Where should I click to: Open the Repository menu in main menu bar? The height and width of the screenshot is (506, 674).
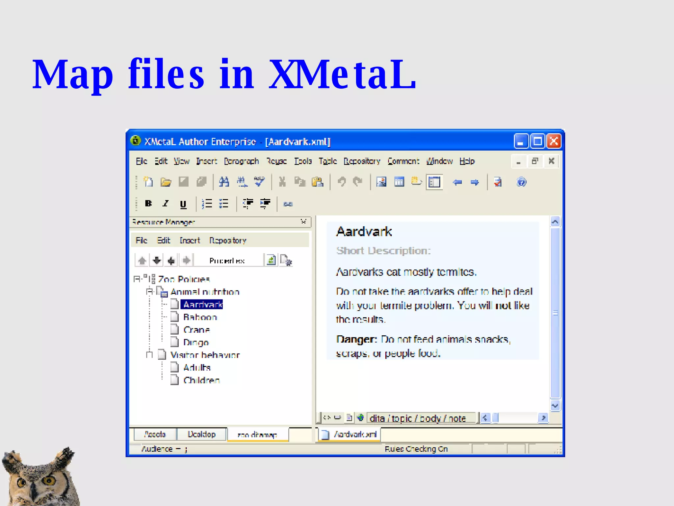coord(362,161)
